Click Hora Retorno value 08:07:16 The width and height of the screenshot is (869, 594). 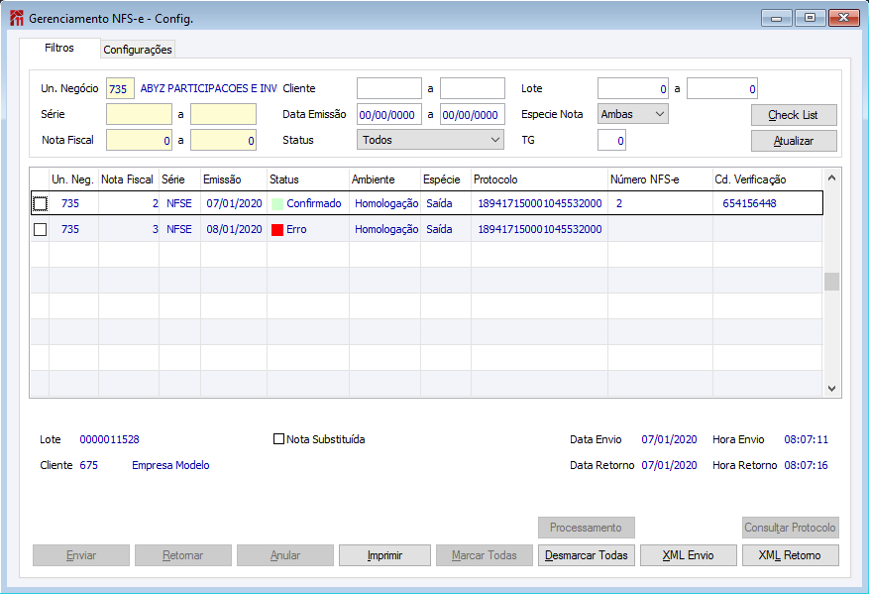coord(806,465)
